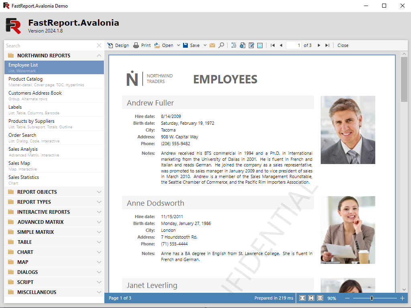This screenshot has width=411, height=308.
Task: Go to the last page
Action: (328, 45)
